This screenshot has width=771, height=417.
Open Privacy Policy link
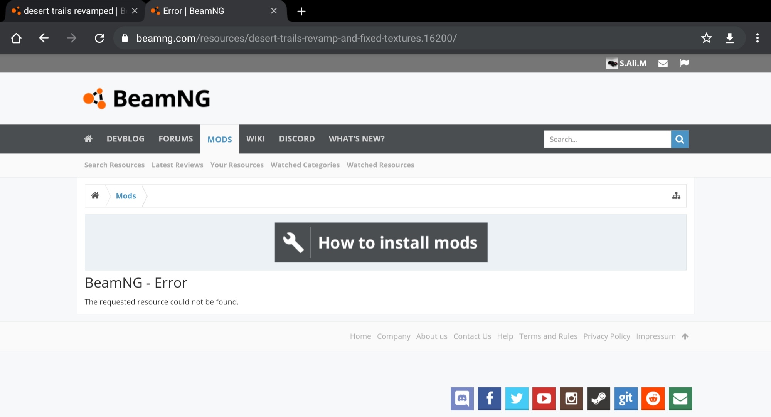click(606, 336)
